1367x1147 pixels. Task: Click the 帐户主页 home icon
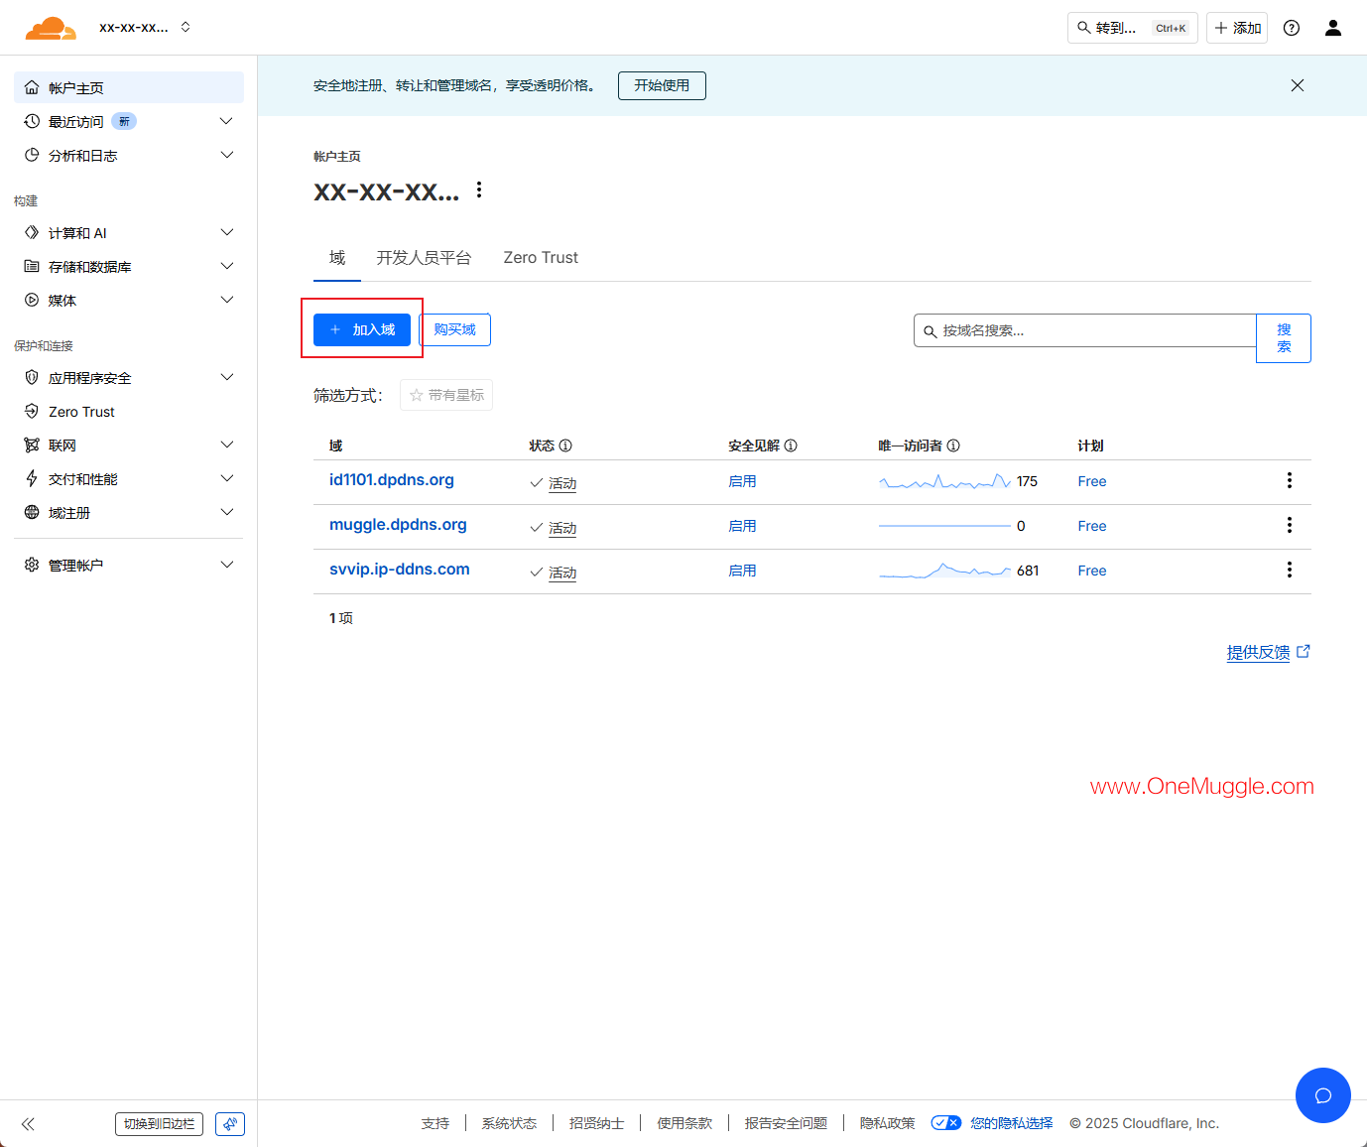(x=32, y=87)
